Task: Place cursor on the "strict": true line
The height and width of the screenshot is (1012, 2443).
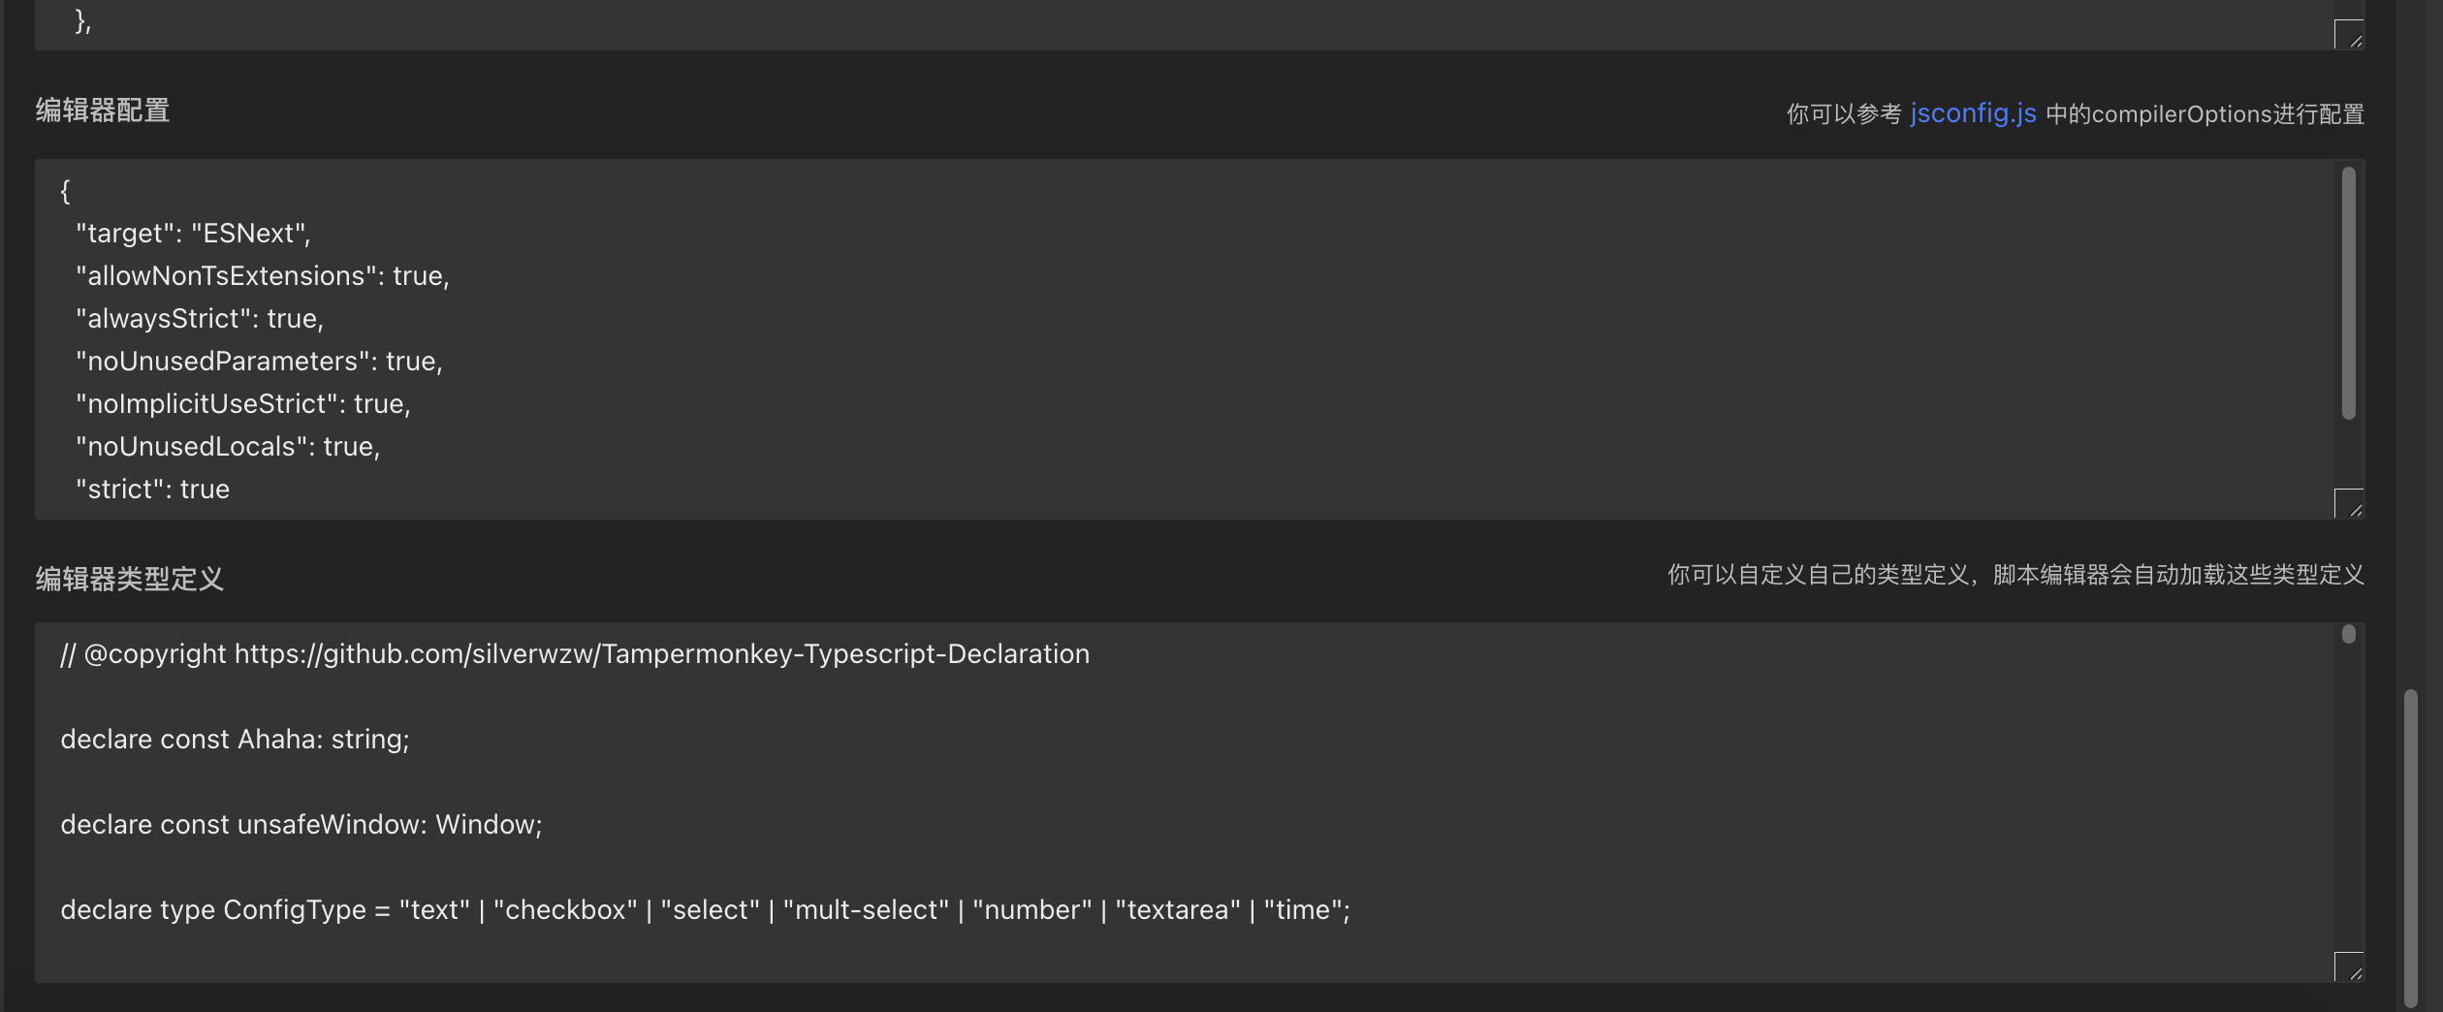Action: coord(153,490)
